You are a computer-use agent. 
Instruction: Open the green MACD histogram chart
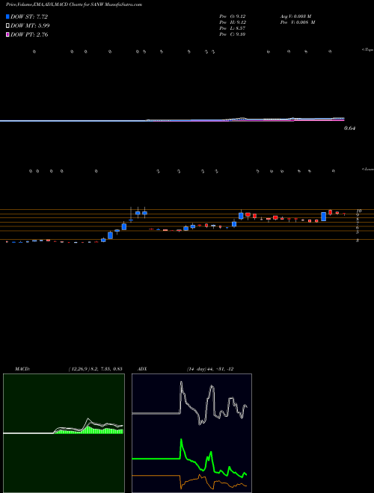[64, 433]
